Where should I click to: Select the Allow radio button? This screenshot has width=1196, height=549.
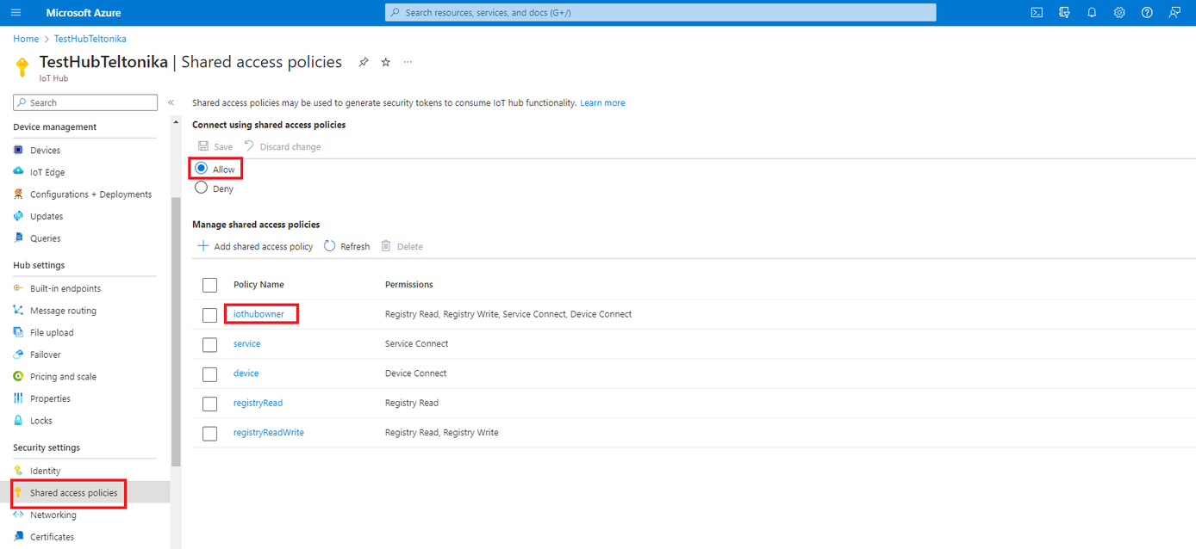click(x=201, y=168)
